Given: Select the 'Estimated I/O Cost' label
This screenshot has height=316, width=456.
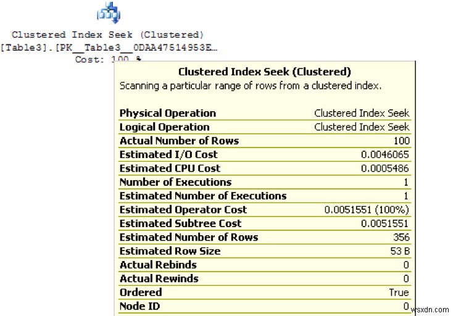Looking at the screenshot, I should 168,154.
